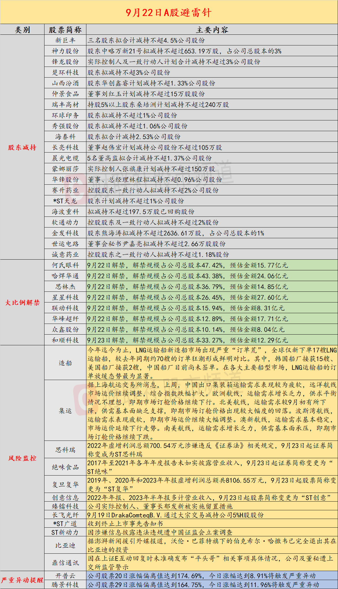Click 因涉嫌信息披露违法违规 investigation cell
The width and height of the screenshot is (338, 589).
pyautogui.click(x=212, y=532)
